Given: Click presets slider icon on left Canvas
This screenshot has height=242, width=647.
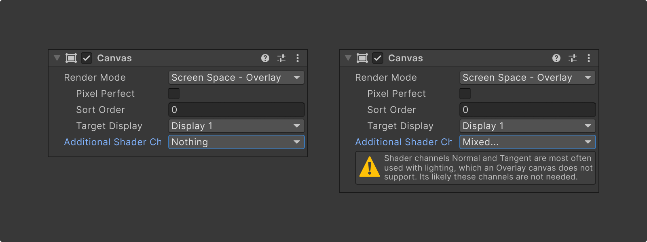Looking at the screenshot, I should pos(281,58).
